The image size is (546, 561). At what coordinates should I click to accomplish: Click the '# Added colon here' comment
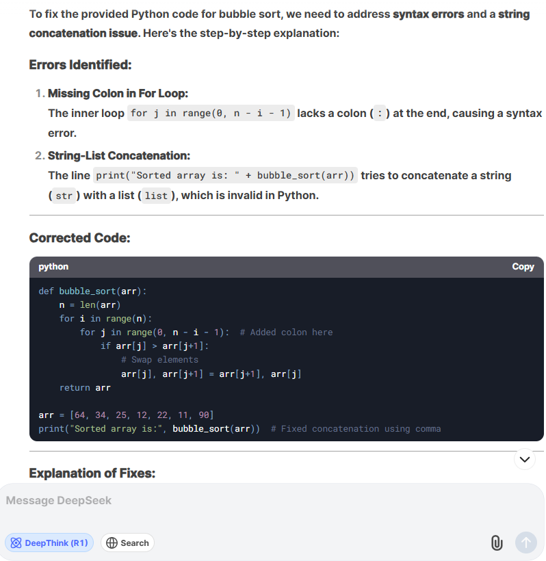(x=286, y=332)
